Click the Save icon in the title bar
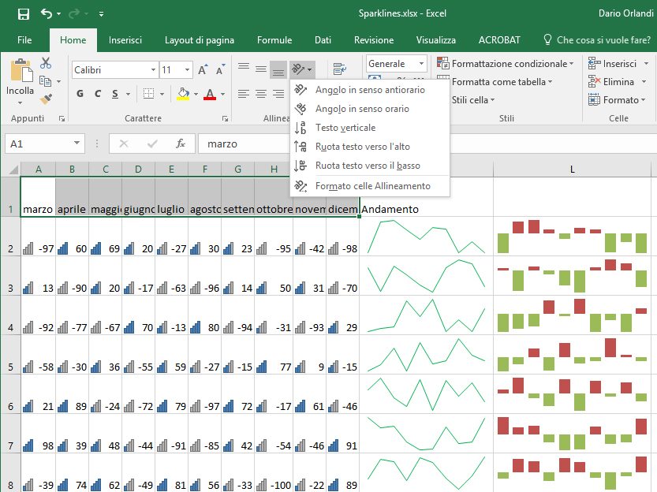 point(23,14)
